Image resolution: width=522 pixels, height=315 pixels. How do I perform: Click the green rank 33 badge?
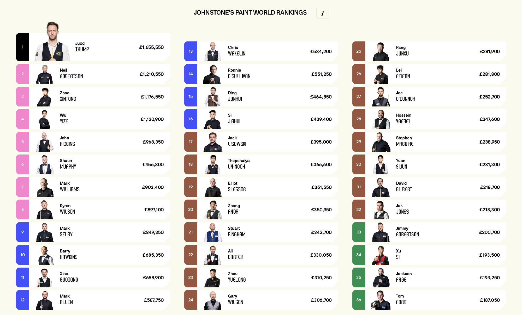(359, 232)
